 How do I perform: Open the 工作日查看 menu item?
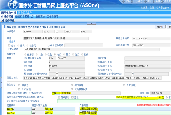(x=53, y=17)
